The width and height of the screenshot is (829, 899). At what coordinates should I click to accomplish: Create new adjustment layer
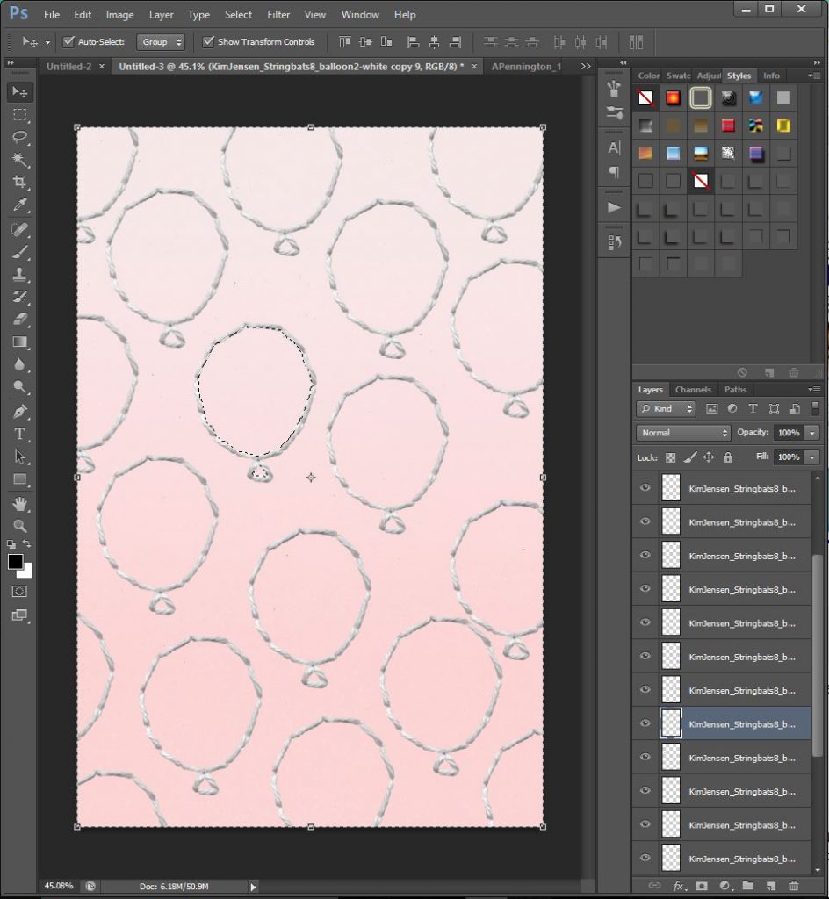(x=724, y=886)
